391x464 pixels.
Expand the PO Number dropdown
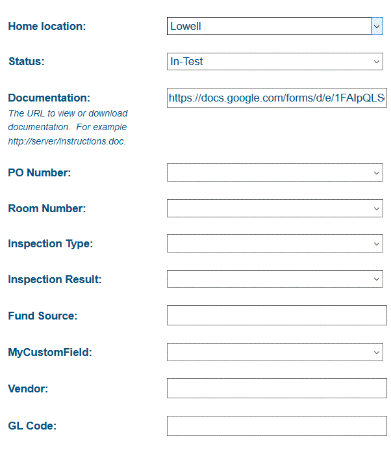click(274, 172)
